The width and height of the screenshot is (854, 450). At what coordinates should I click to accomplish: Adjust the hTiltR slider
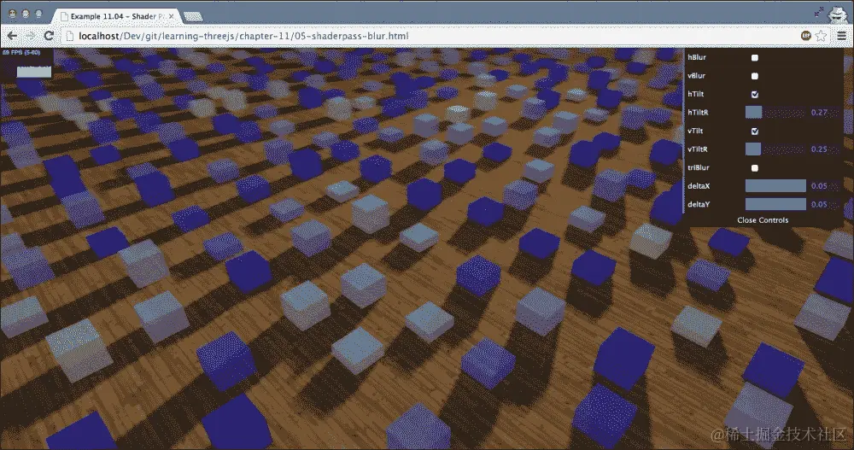pos(775,112)
